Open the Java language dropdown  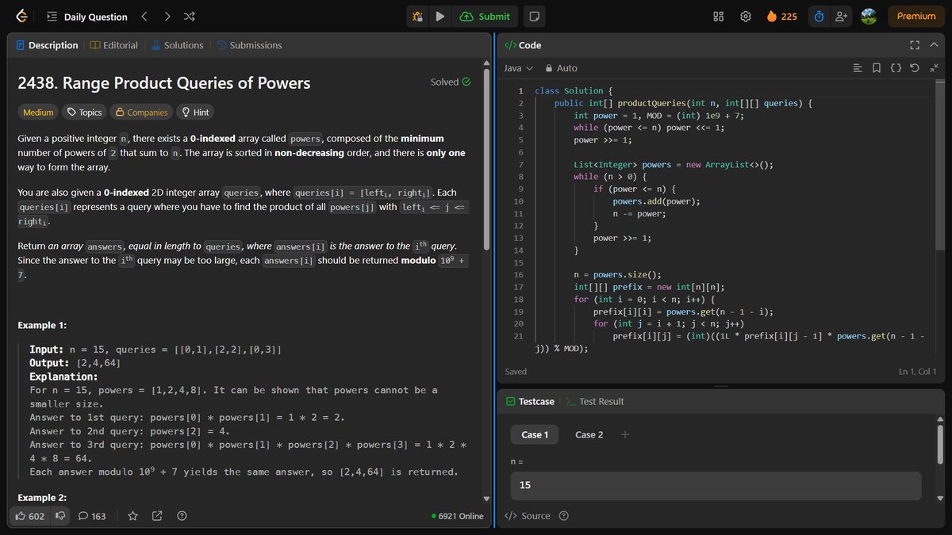coord(516,68)
